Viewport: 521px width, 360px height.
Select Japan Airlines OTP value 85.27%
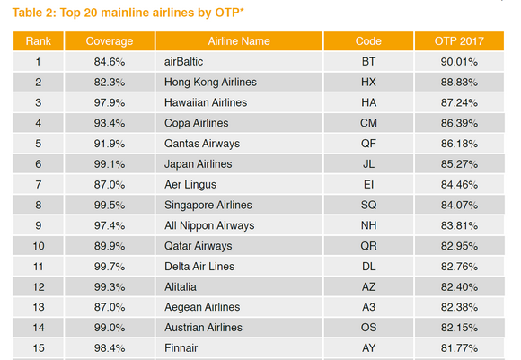click(x=459, y=163)
